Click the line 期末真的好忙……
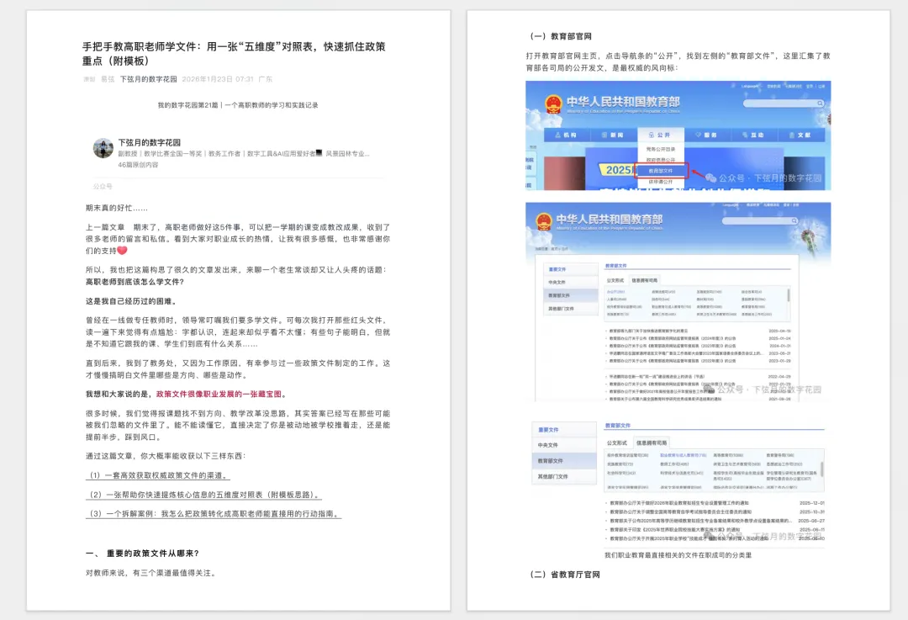This screenshot has width=908, height=620. click(117, 208)
